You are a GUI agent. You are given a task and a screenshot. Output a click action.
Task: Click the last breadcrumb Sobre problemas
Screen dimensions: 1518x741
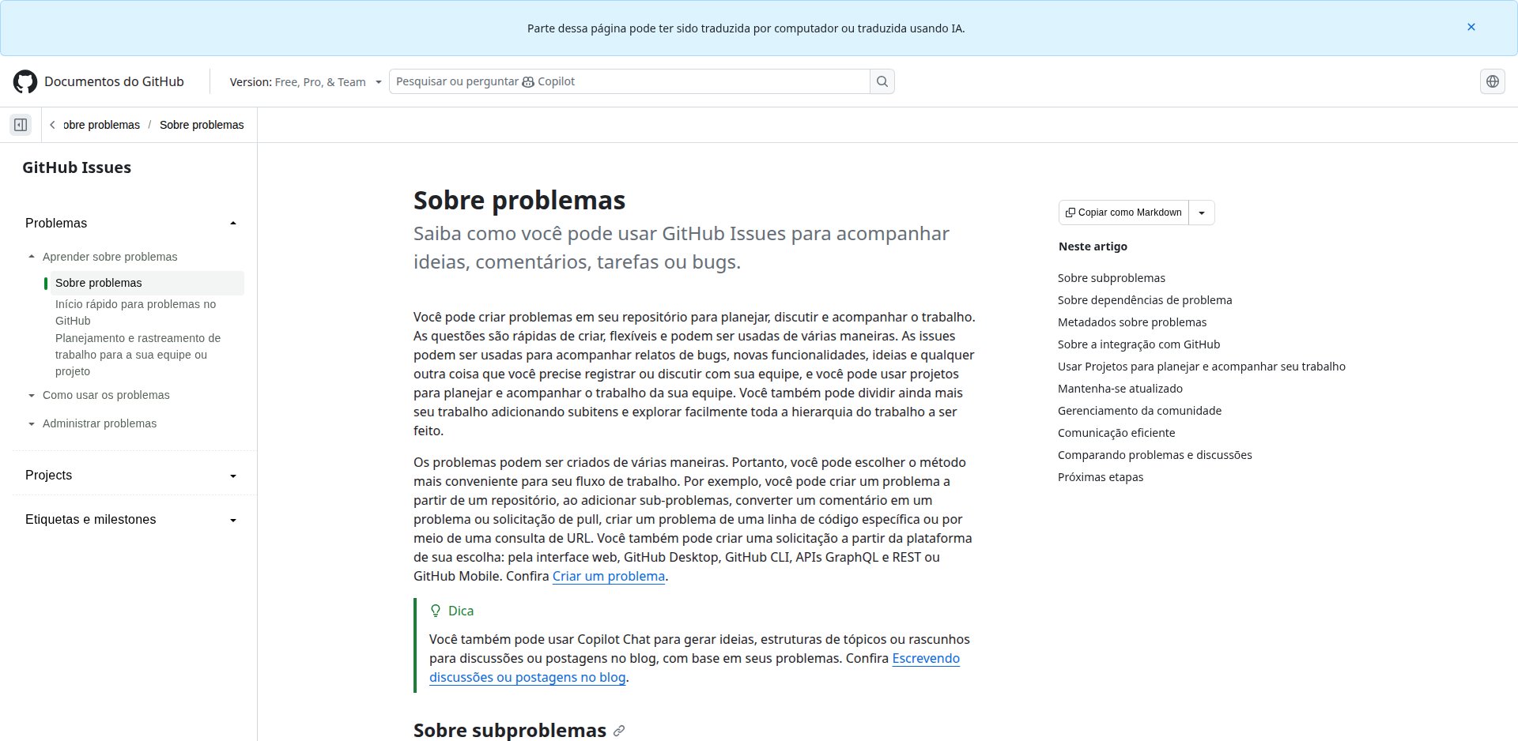202,125
